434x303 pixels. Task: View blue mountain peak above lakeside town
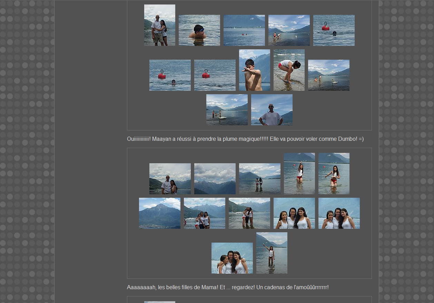coord(159,213)
